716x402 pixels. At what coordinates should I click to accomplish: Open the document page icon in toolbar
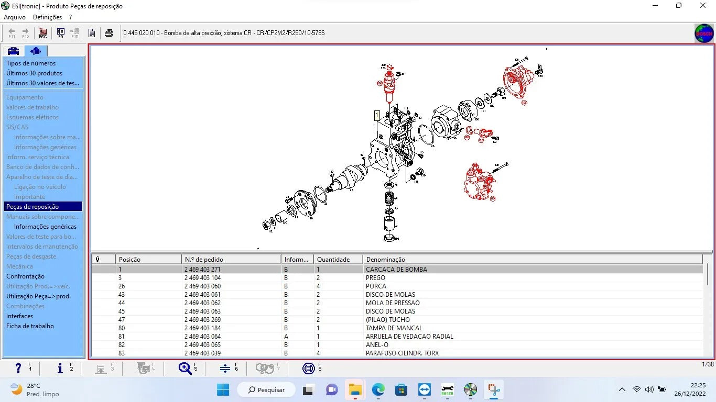point(92,33)
